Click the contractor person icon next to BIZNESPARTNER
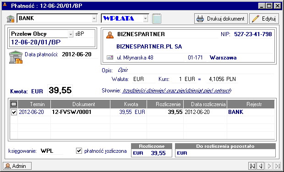This screenshot has width=284, height=172. pyautogui.click(x=110, y=35)
